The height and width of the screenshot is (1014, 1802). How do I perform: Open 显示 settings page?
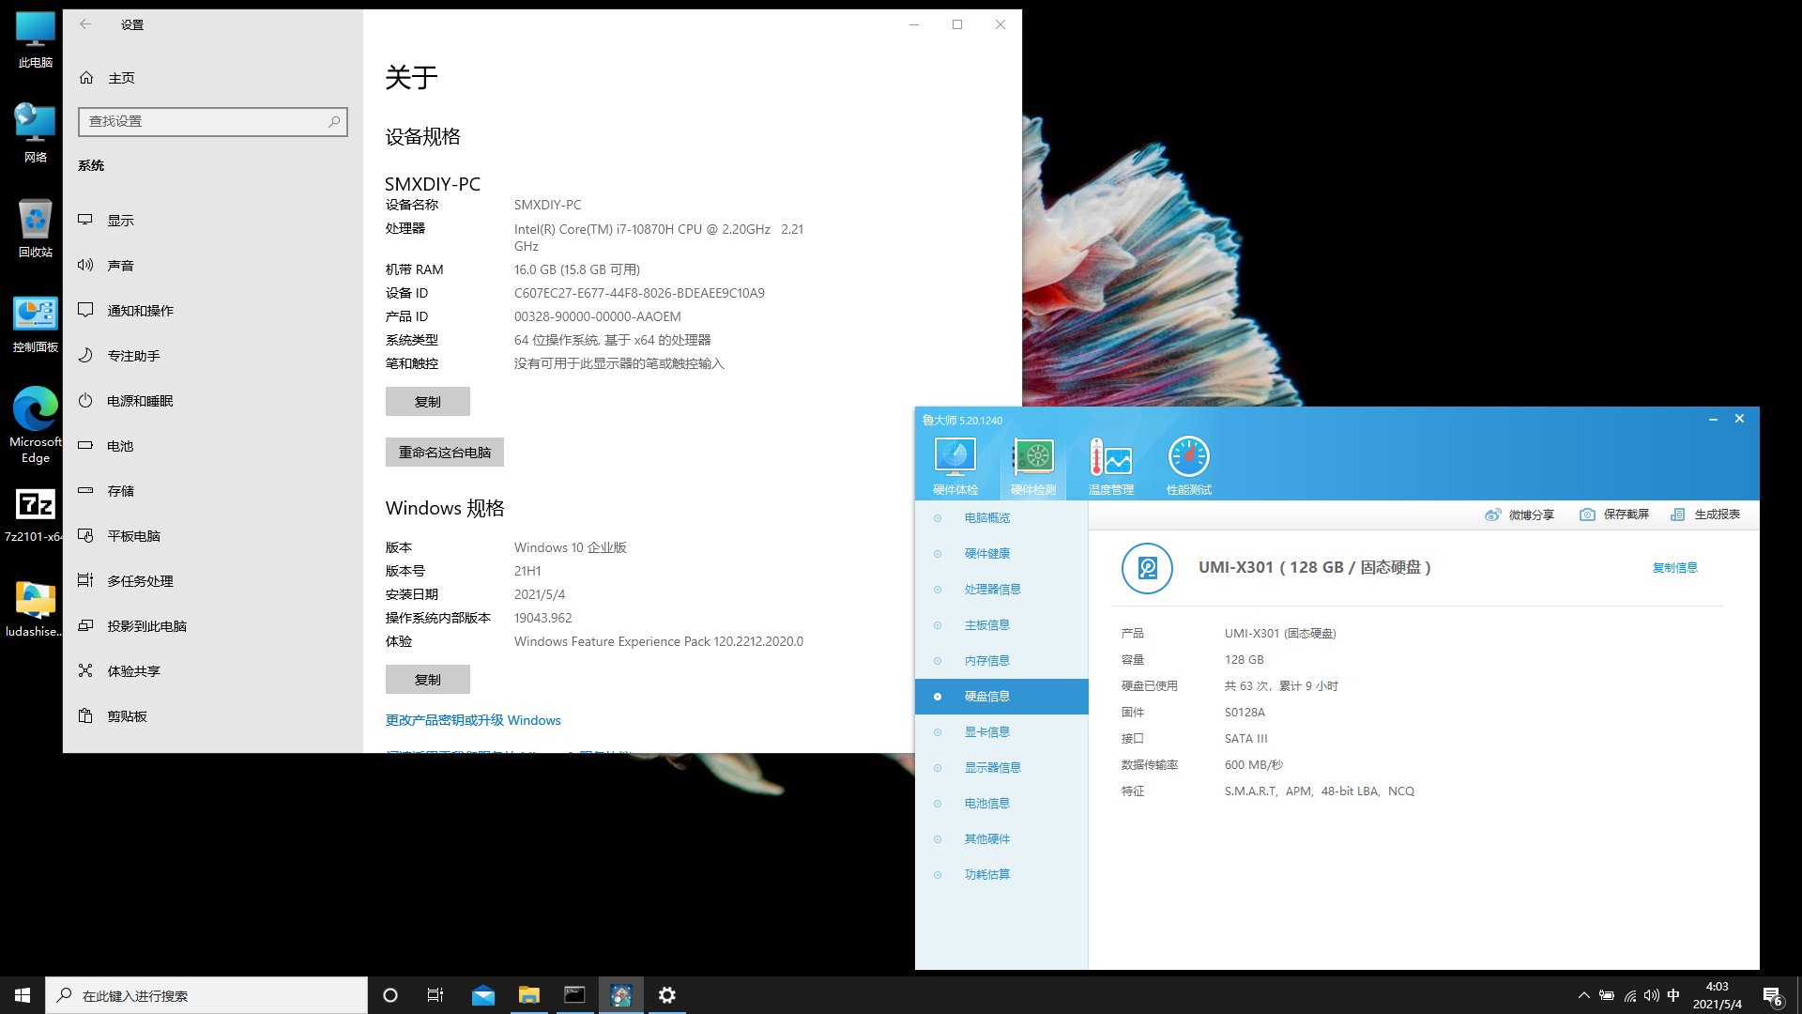click(x=213, y=221)
